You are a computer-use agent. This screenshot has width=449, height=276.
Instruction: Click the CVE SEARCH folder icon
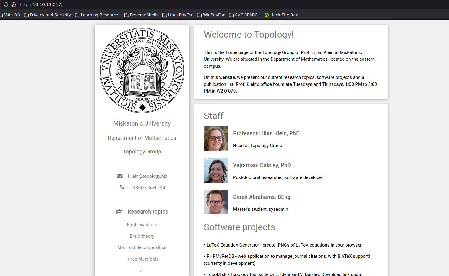231,15
